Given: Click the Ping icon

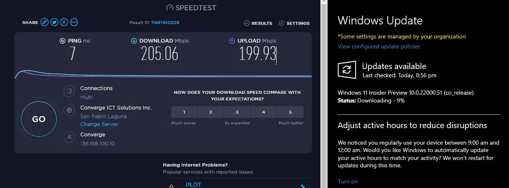Looking at the screenshot, I should (x=62, y=41).
